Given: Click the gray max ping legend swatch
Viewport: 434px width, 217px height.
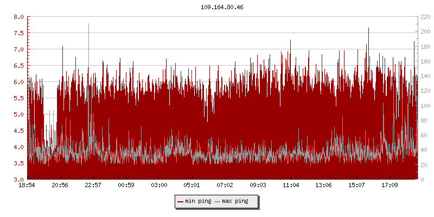Looking at the screenshot, I should [x=218, y=201].
